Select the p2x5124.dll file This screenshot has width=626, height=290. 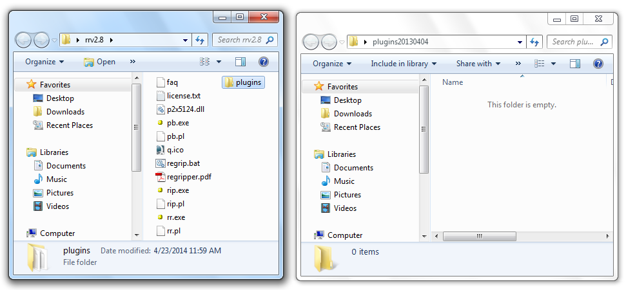(181, 109)
